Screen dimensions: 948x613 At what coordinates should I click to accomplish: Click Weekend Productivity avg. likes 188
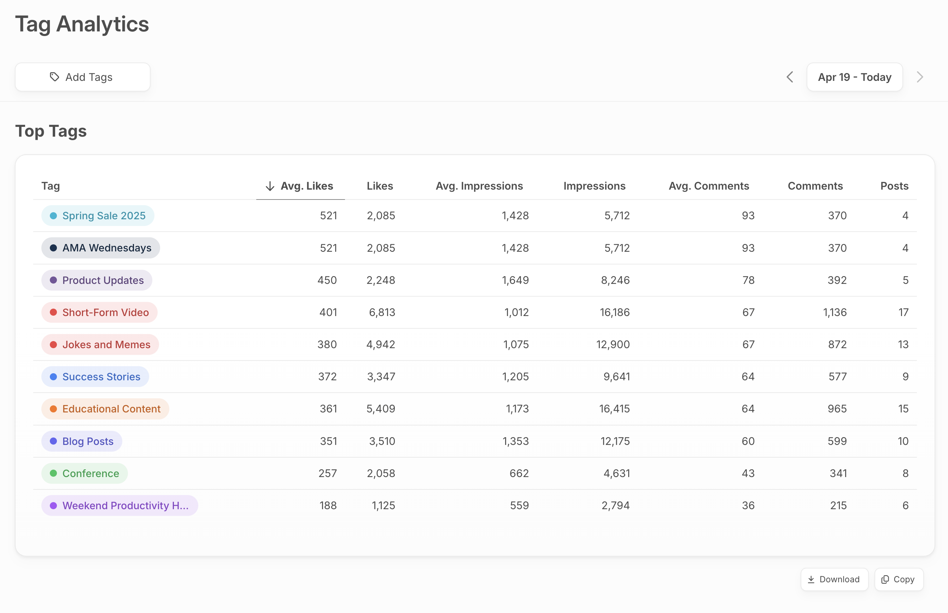328,506
